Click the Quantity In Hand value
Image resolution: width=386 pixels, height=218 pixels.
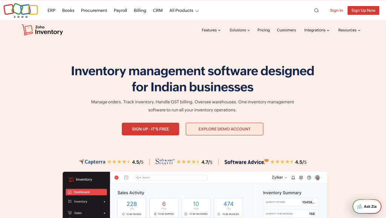[x=308, y=202]
